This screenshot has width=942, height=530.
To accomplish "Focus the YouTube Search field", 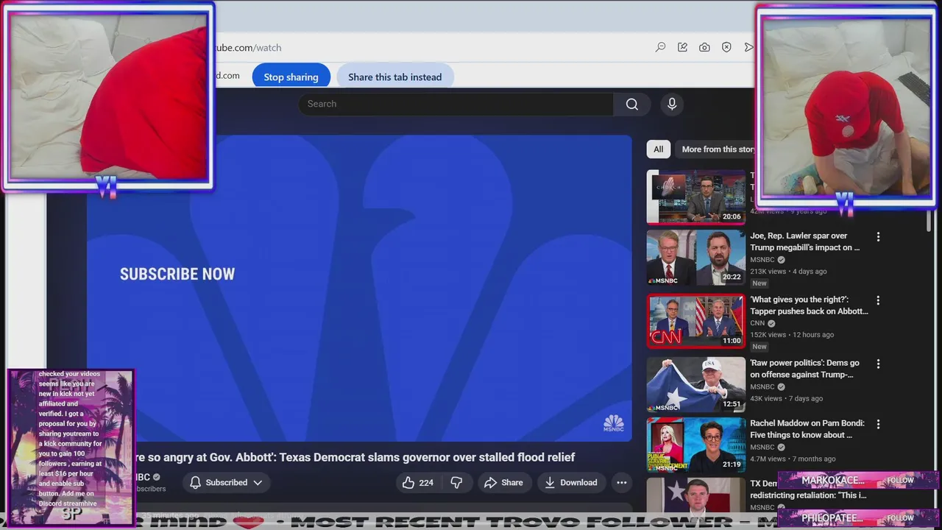I will pyautogui.click(x=456, y=104).
